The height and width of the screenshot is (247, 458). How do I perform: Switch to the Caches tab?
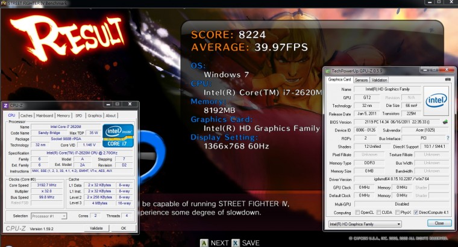pyautogui.click(x=27, y=115)
